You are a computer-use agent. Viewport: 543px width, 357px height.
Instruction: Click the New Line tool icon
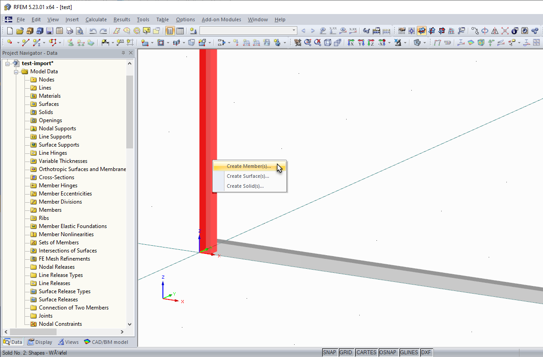point(25,42)
